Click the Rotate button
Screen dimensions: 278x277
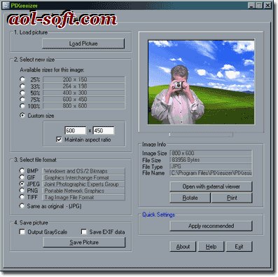190,198
